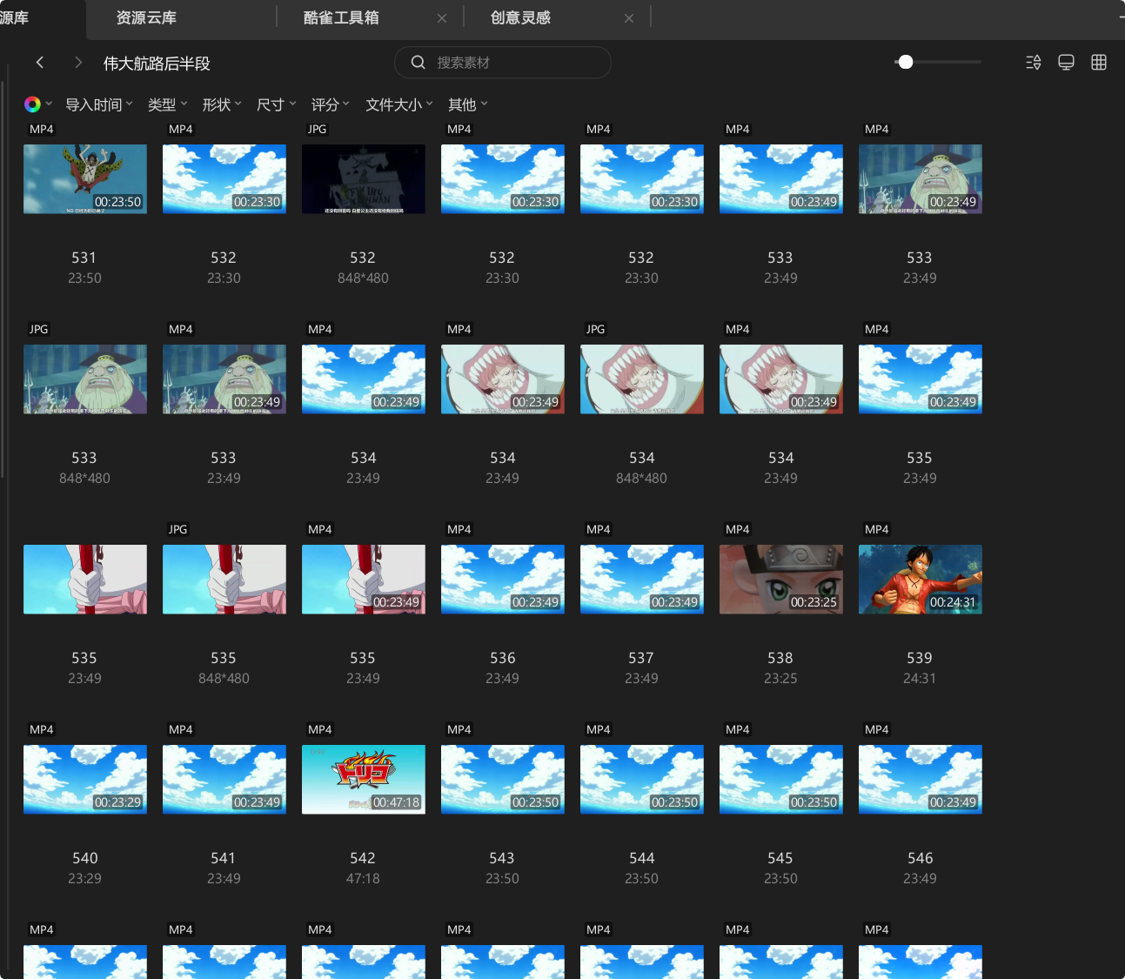Expand the 形状 filter dropdown
Screen dimensions: 1125x979
[222, 104]
